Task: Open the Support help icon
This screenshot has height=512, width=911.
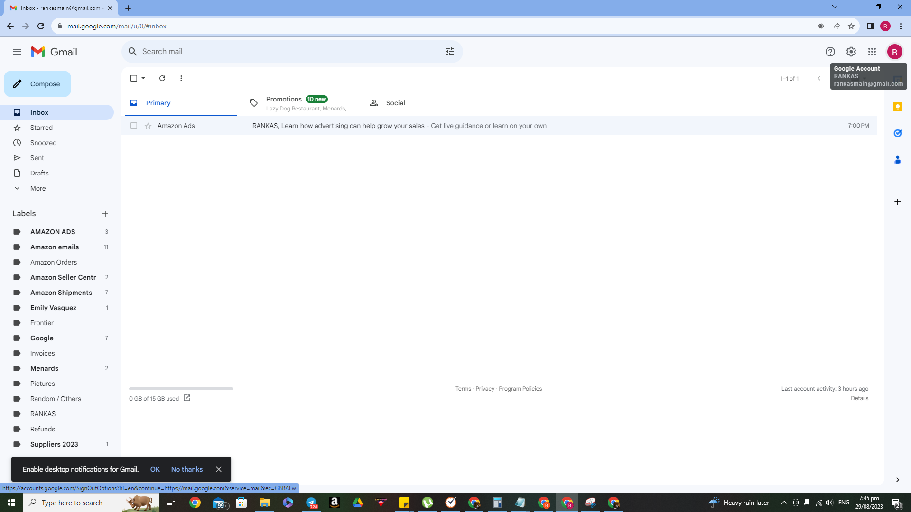Action: [x=830, y=52]
